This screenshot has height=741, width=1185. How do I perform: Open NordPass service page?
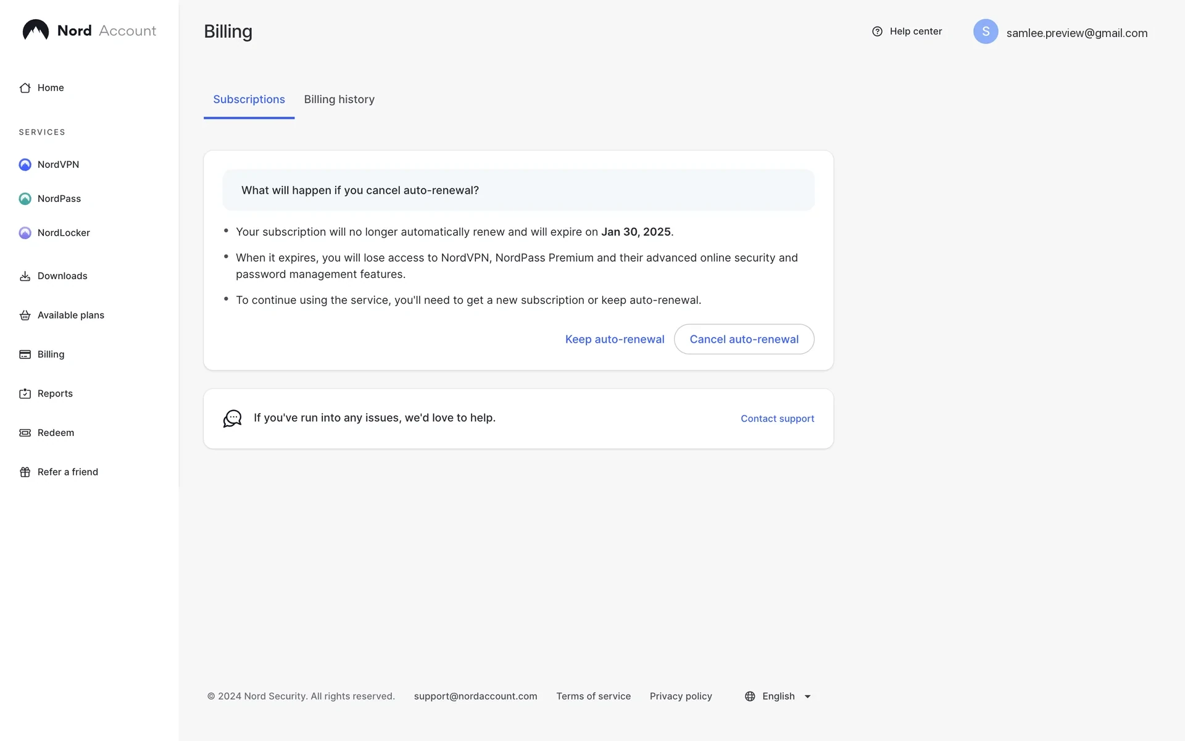coord(59,199)
